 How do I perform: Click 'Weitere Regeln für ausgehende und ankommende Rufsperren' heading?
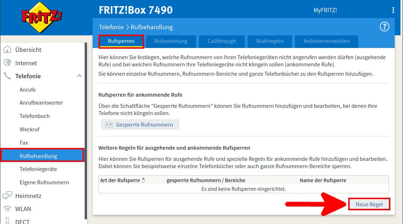point(174,148)
